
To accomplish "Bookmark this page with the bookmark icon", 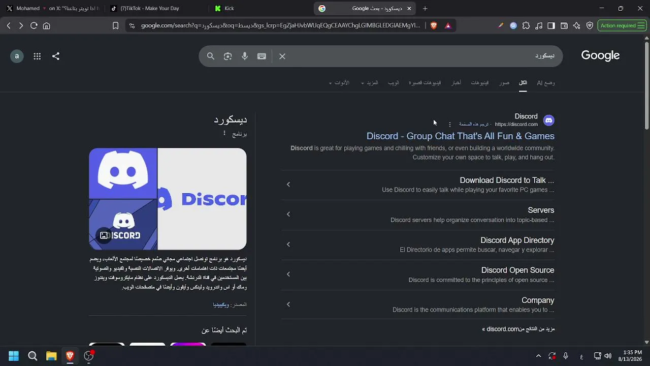I will pos(115,26).
